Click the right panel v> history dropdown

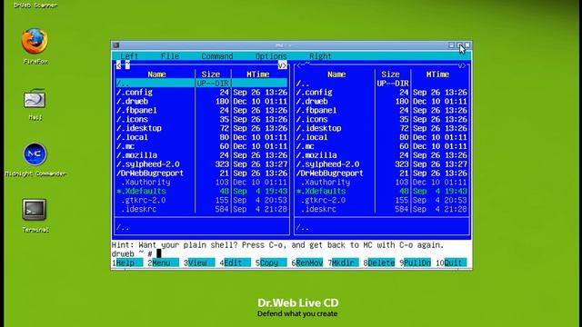(463, 65)
